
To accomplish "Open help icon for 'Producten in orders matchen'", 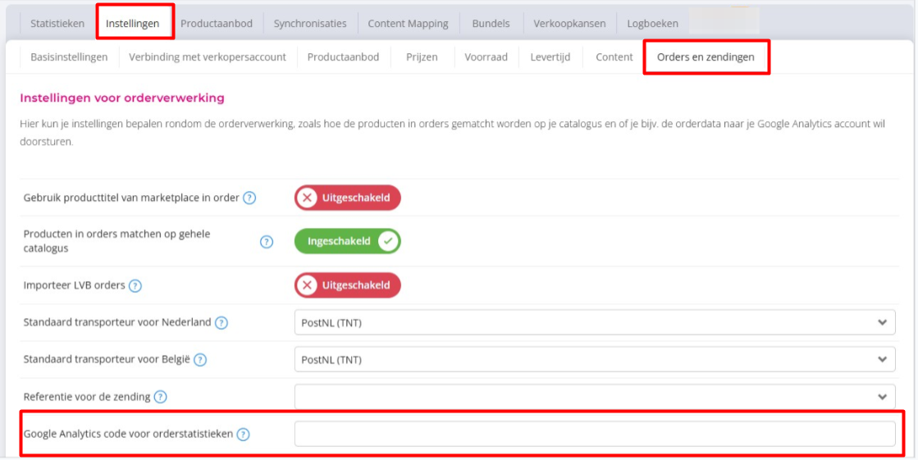I will tap(267, 242).
